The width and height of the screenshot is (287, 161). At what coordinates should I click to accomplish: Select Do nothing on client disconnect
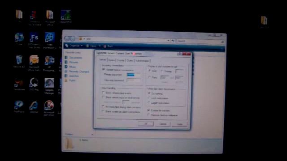(149, 93)
